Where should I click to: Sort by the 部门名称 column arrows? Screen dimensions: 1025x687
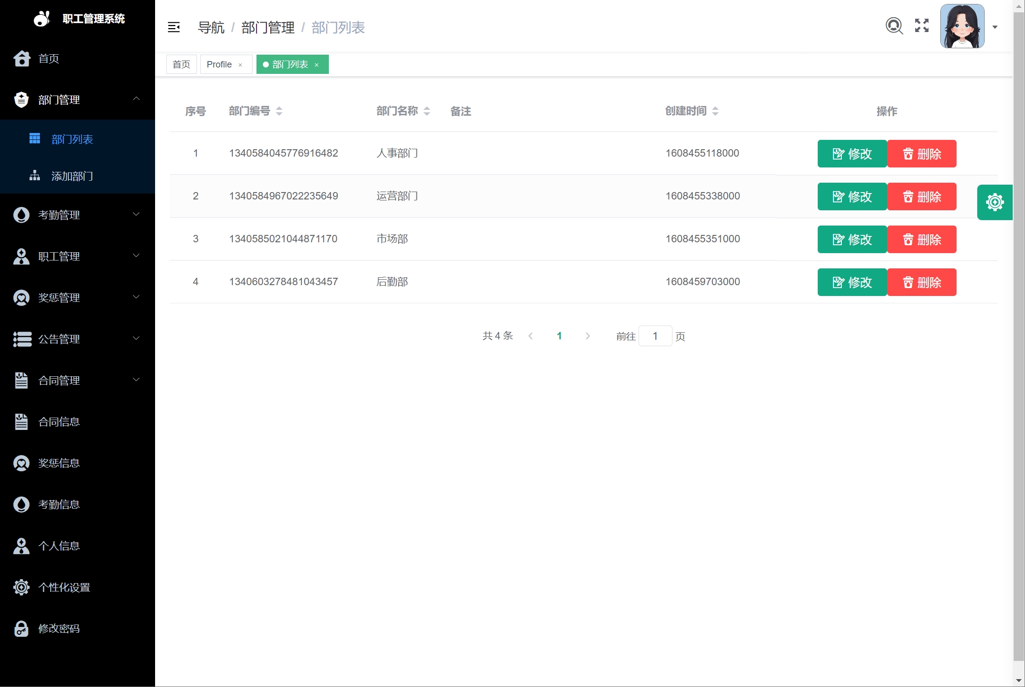coord(427,111)
